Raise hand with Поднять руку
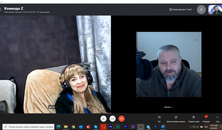The height and width of the screenshot is (130, 222). tap(194, 119)
